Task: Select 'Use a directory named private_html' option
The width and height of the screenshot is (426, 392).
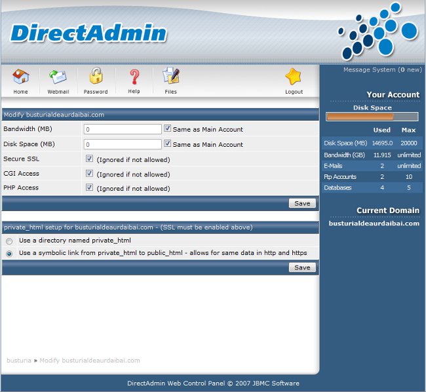Action: point(9,241)
